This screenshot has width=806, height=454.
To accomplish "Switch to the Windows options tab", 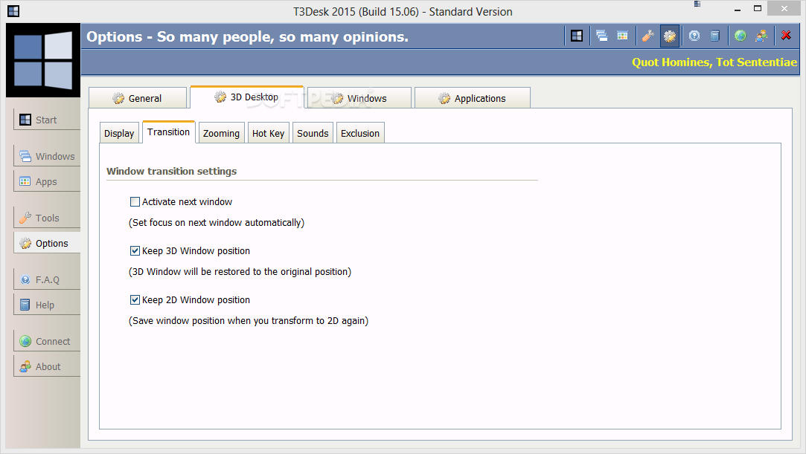I will click(x=359, y=98).
